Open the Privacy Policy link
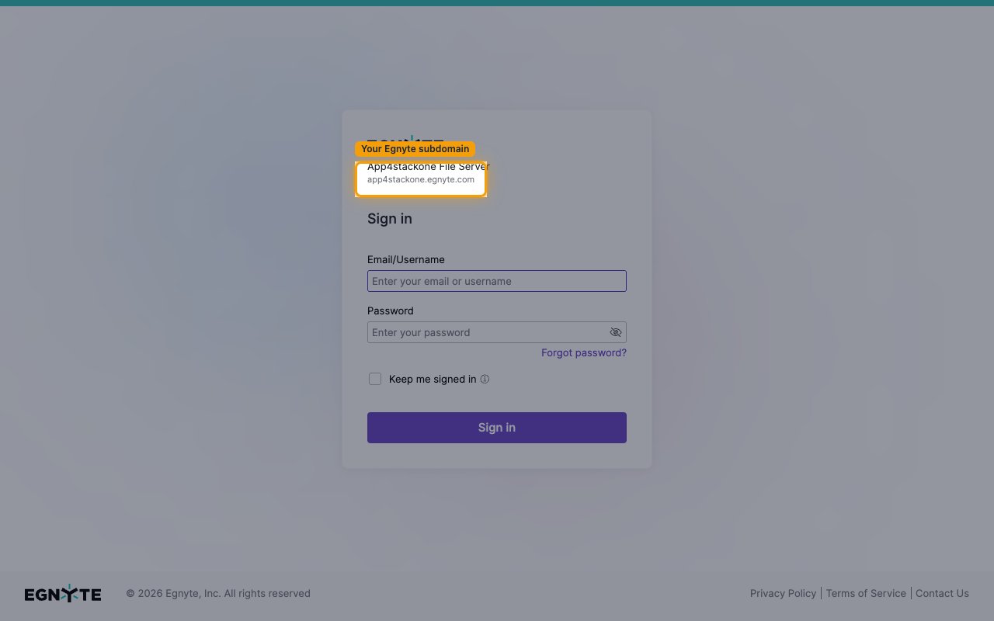This screenshot has width=994, height=621. (783, 593)
